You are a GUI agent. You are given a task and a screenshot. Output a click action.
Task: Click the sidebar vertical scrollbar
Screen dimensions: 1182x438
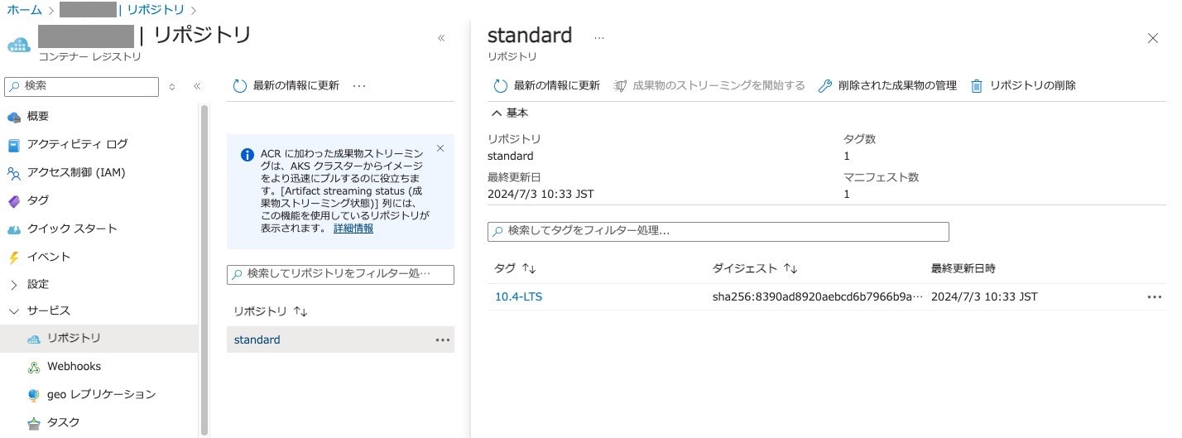click(x=204, y=269)
